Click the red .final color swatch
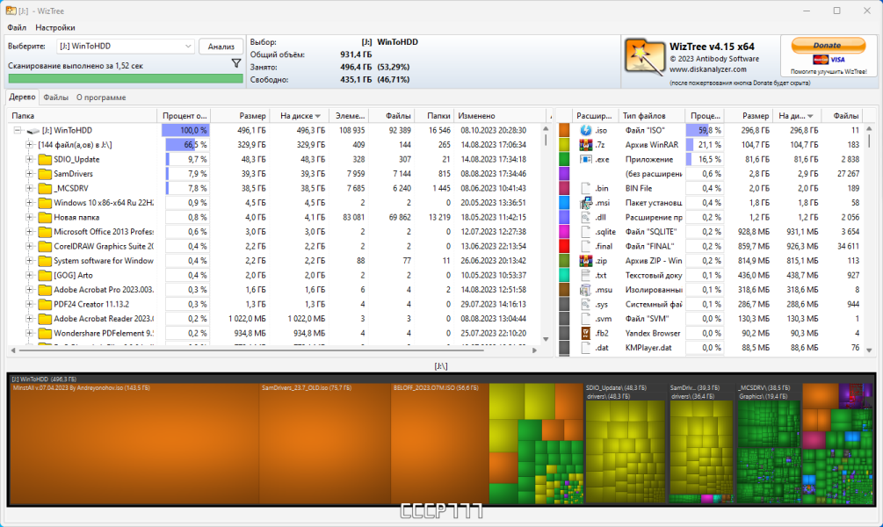 pos(564,246)
